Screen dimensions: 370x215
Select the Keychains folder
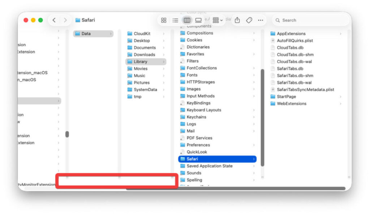point(217,117)
